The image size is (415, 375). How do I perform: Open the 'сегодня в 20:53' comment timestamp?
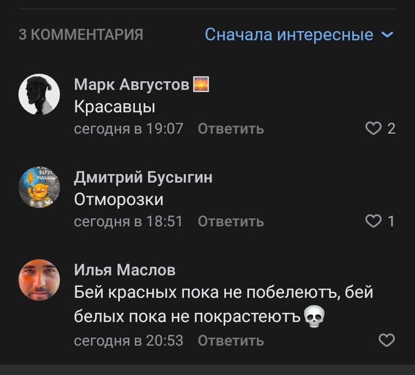pyautogui.click(x=128, y=341)
